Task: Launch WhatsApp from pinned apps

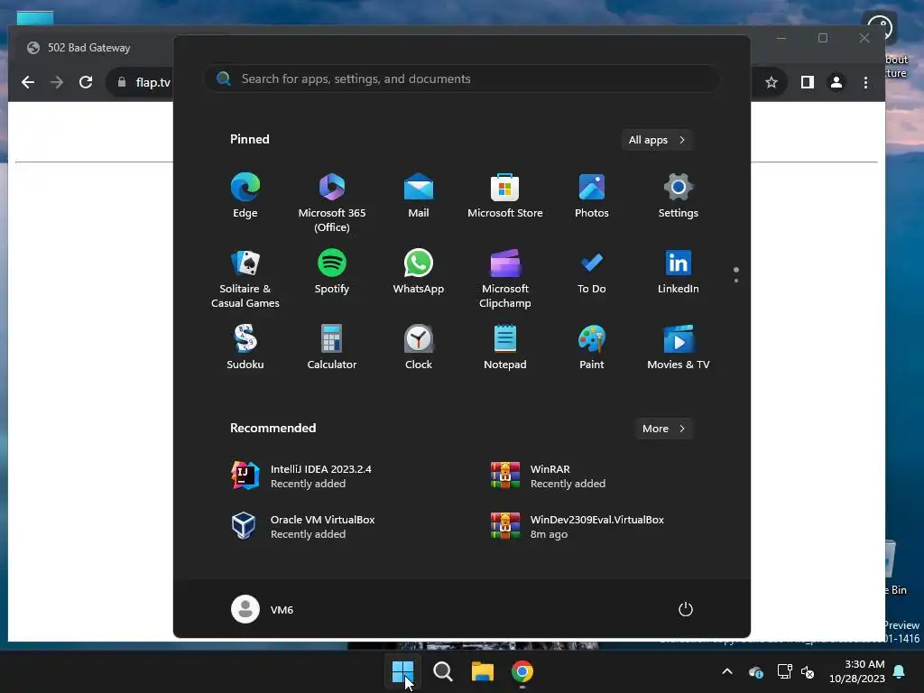Action: click(x=419, y=271)
